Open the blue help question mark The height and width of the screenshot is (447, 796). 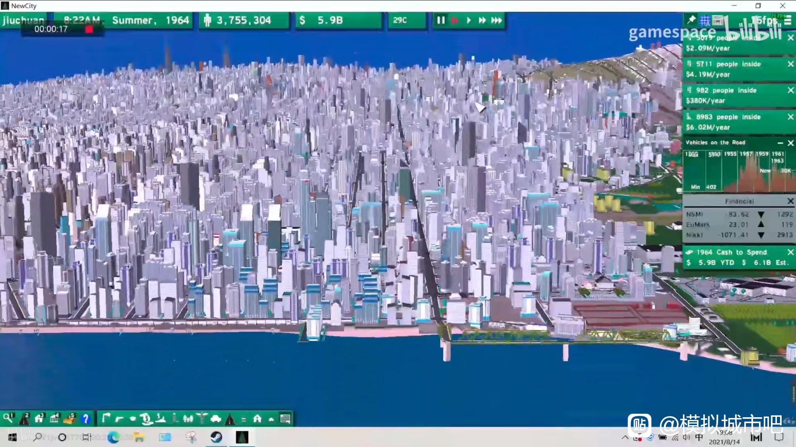pyautogui.click(x=85, y=418)
